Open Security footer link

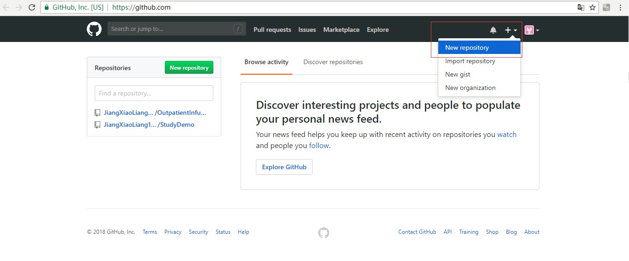tap(199, 232)
